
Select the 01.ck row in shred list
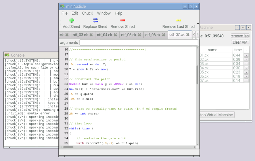(224, 55)
